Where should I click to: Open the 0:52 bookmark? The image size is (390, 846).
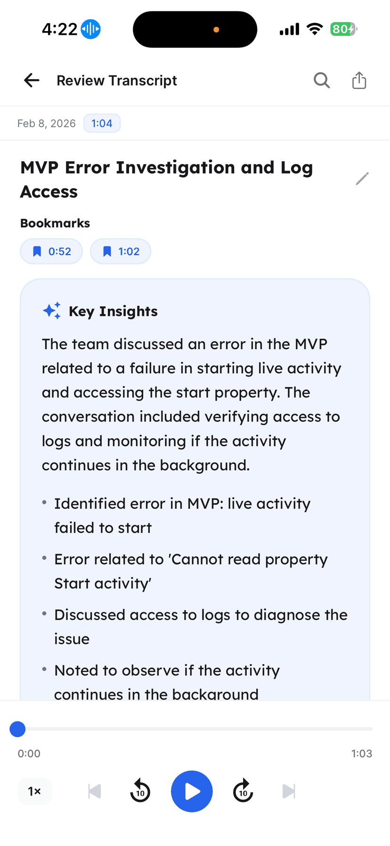tap(51, 251)
